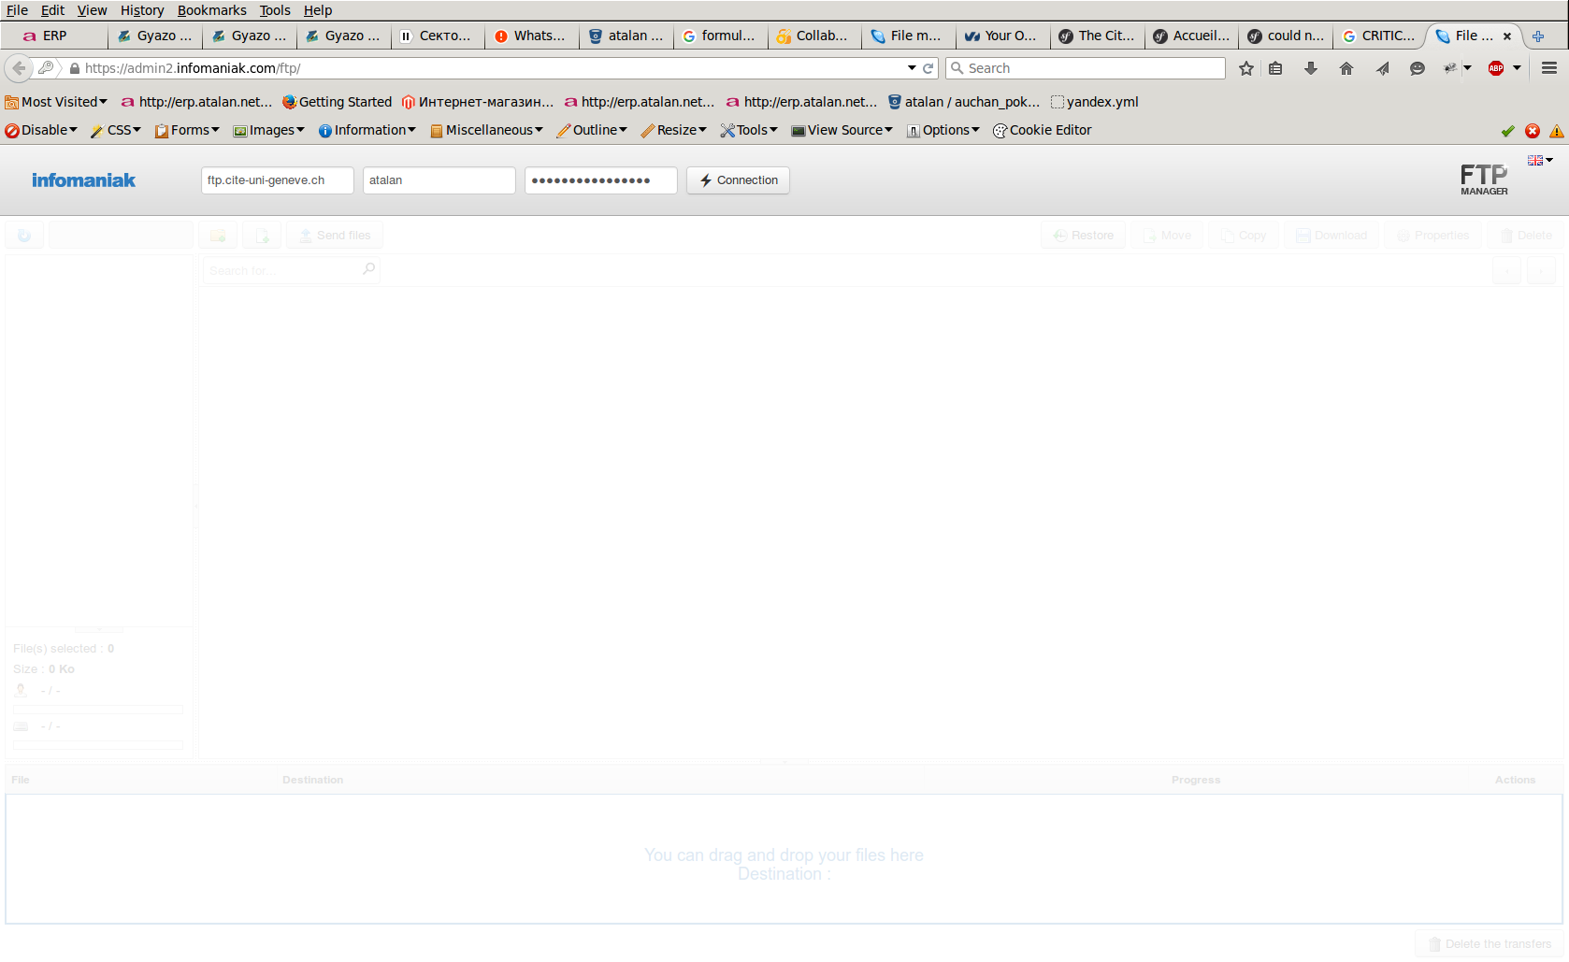
Task: Switch to the File m... tab
Action: [908, 36]
